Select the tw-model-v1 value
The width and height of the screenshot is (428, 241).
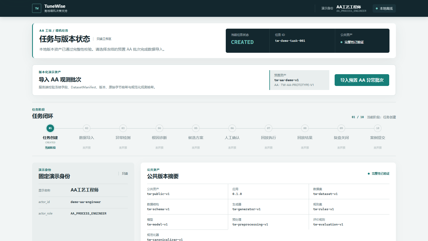point(157,224)
